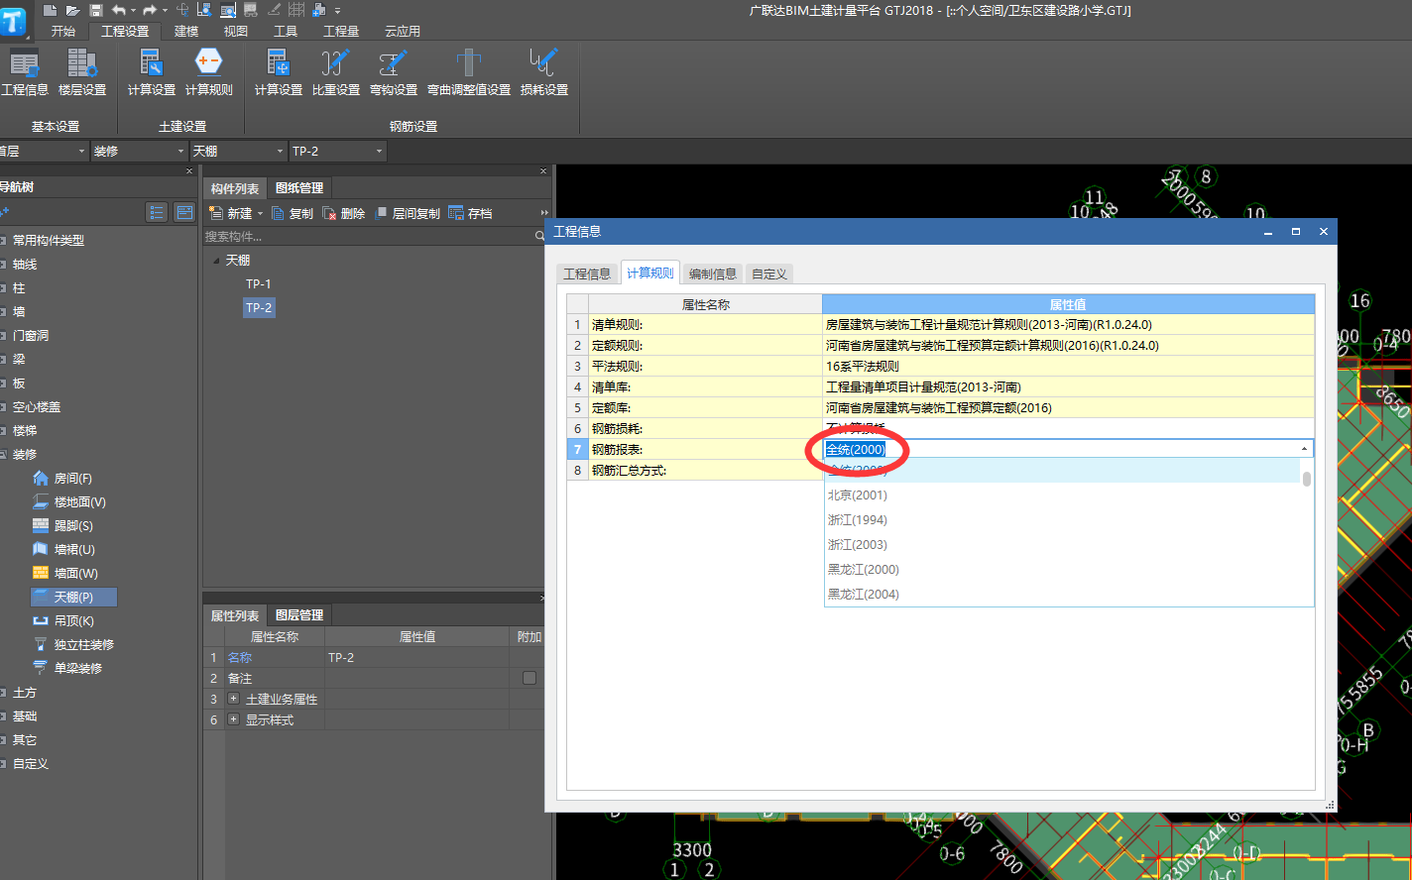Click the 搜索构件 search field
The image size is (1412, 880).
[368, 236]
